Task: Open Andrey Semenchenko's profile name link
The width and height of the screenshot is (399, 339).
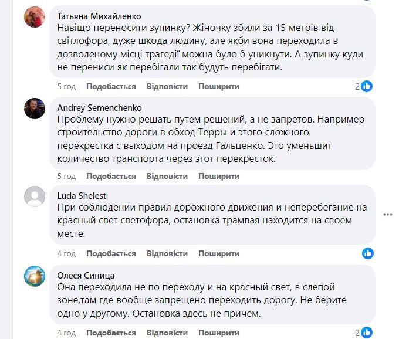Action: click(99, 107)
